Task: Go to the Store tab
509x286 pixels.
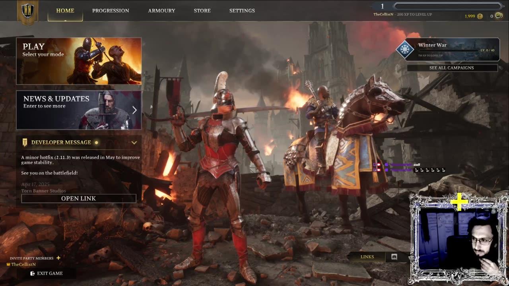Action: click(x=202, y=11)
